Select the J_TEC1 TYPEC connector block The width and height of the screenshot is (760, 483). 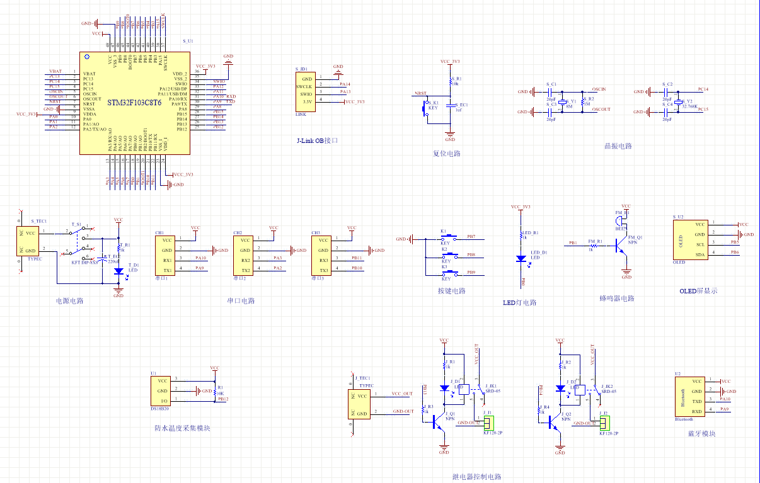point(360,404)
